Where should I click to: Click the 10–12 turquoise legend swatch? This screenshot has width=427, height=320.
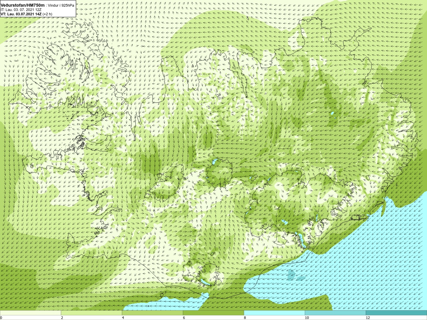[335, 313]
